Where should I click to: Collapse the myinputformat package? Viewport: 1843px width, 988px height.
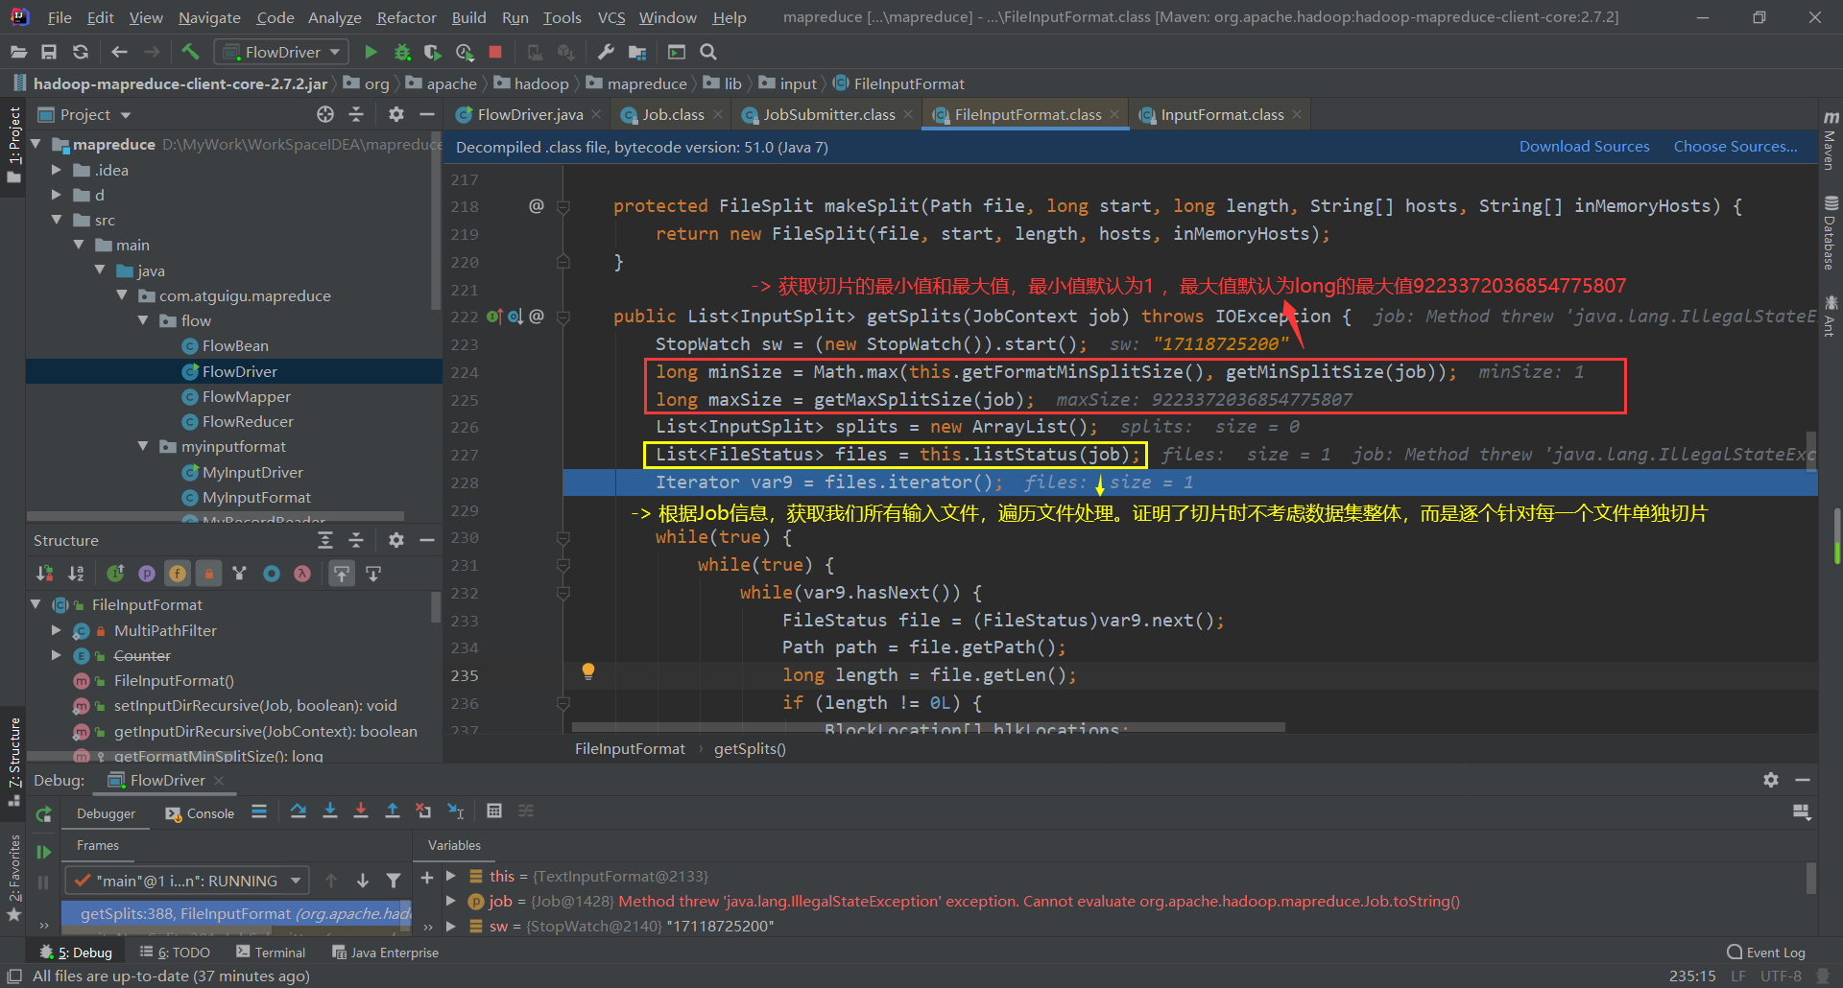[x=143, y=446]
